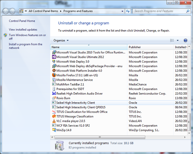Open the Organize dropdown menu

pos(61,40)
